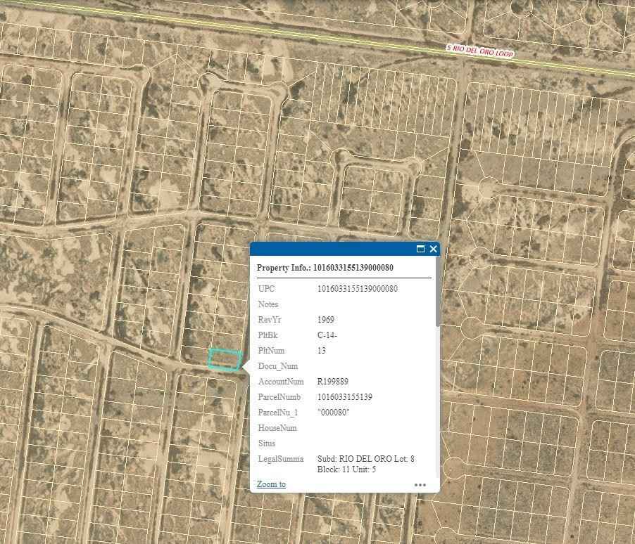Click the 'Zoom to' link

[x=271, y=484]
